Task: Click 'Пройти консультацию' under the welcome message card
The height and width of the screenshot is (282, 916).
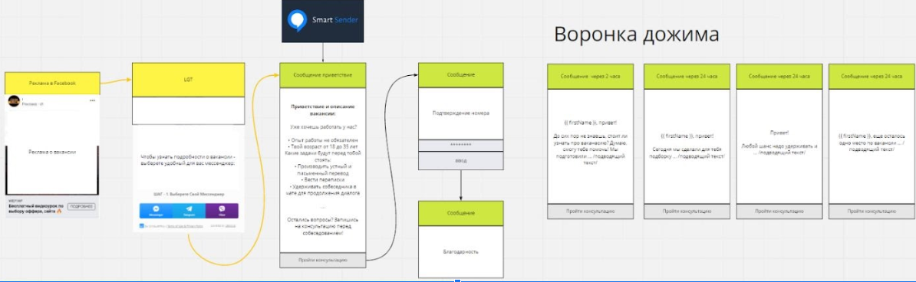Action: coord(323,261)
